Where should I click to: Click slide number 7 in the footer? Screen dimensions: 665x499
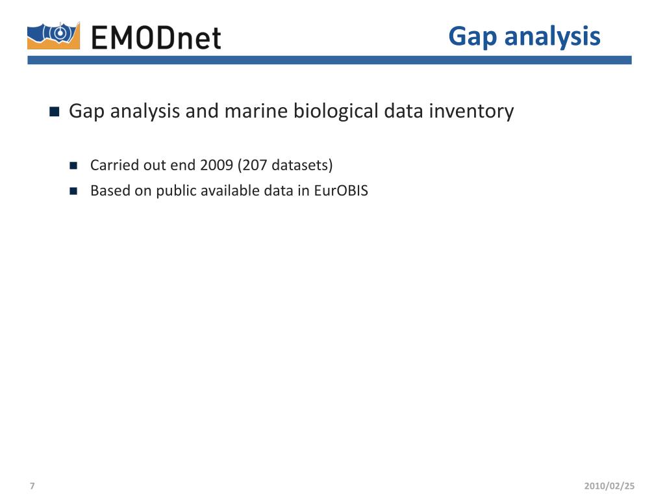point(32,486)
